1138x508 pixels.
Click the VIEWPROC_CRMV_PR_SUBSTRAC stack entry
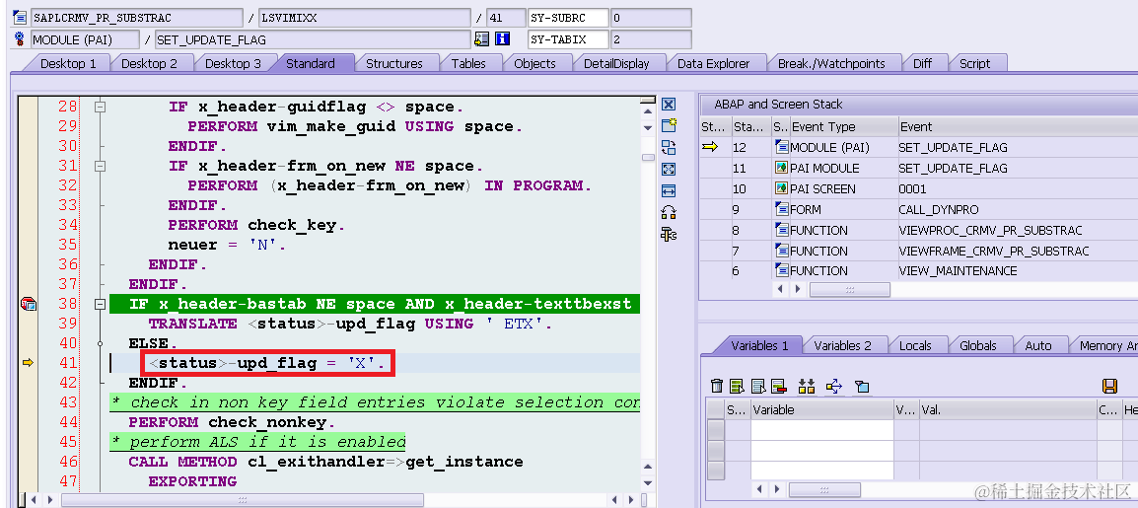point(990,230)
